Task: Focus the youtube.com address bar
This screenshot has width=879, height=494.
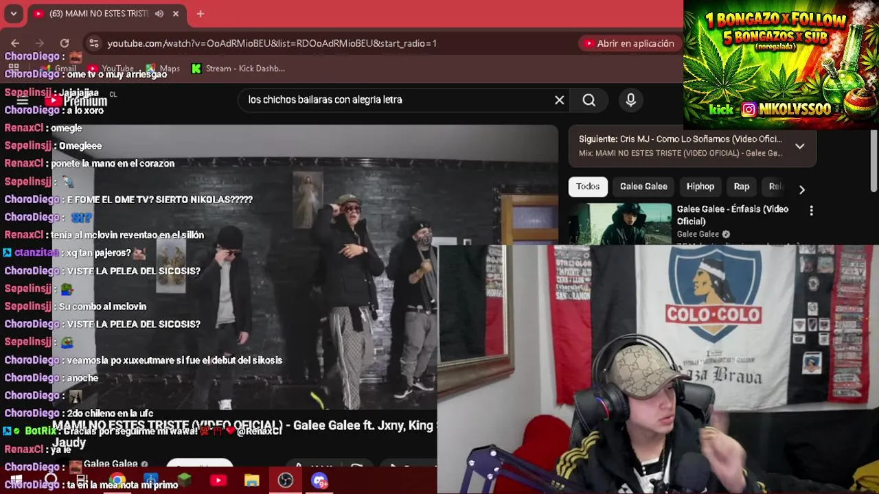Action: [330, 43]
